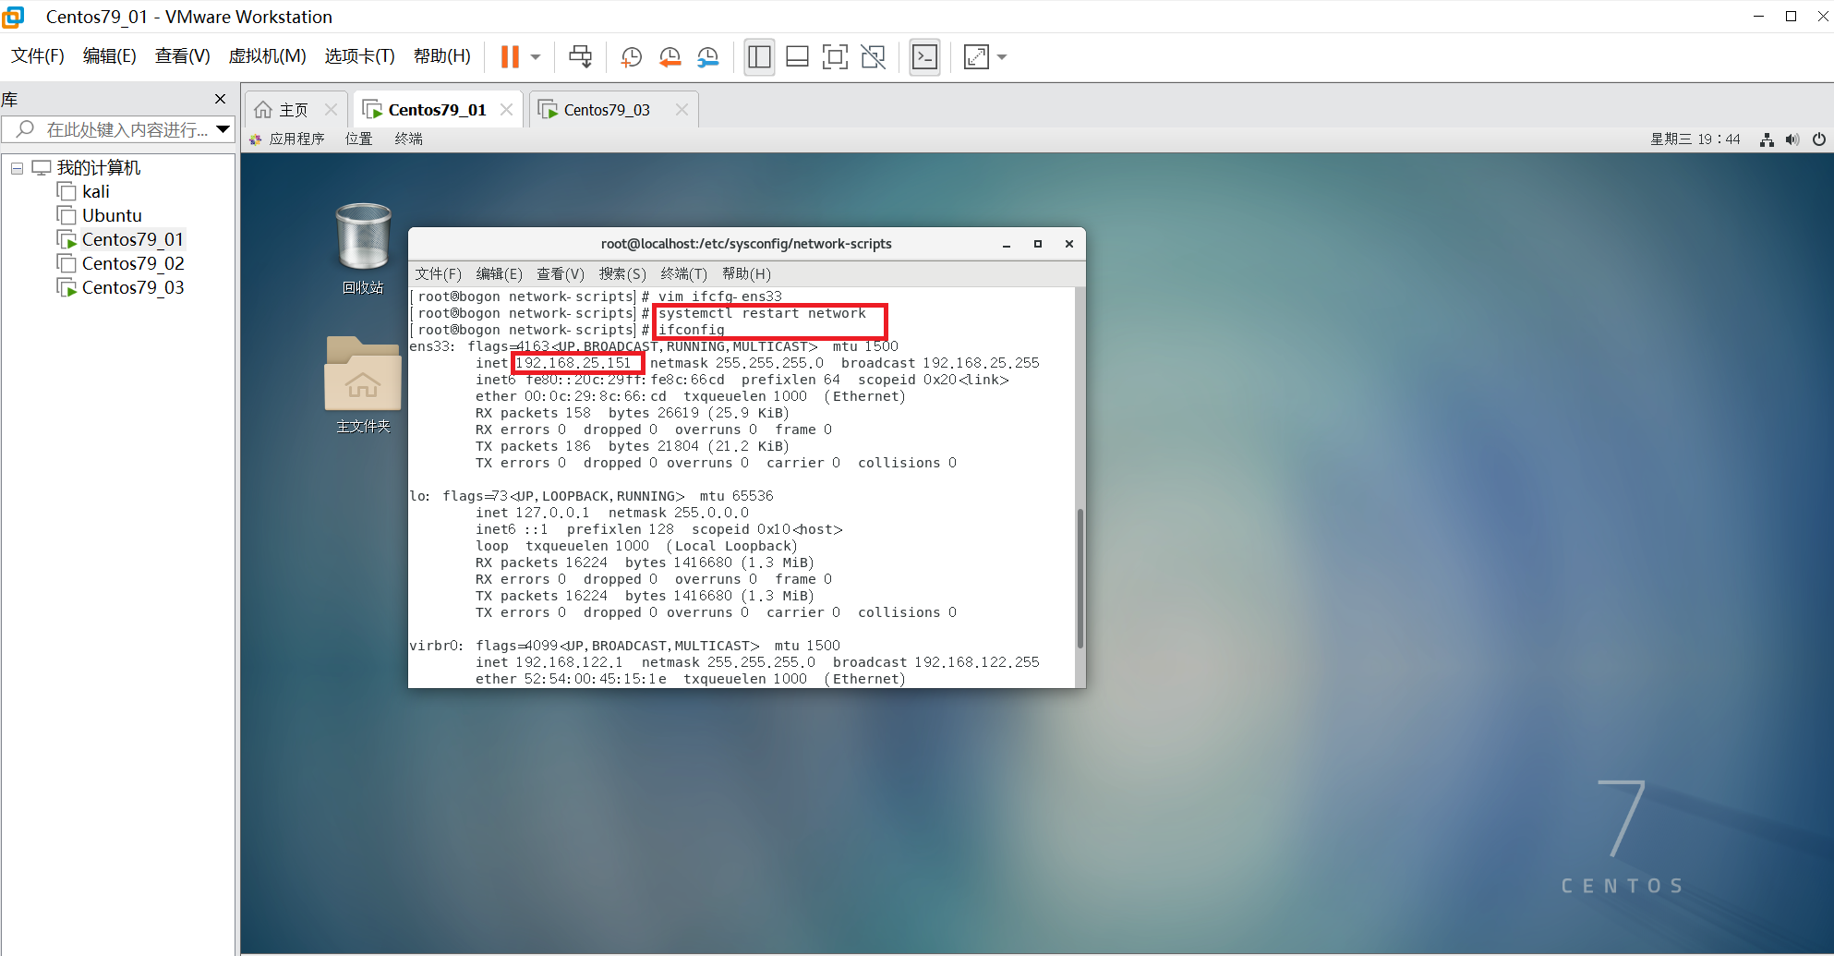Close the 主页 tab
Image resolution: width=1834 pixels, height=956 pixels.
click(331, 110)
